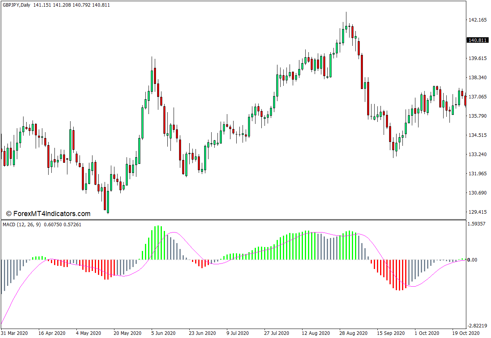This screenshot has height=338, width=491.
Task: Click the deepest red MACD histogram bar
Action: point(399,275)
